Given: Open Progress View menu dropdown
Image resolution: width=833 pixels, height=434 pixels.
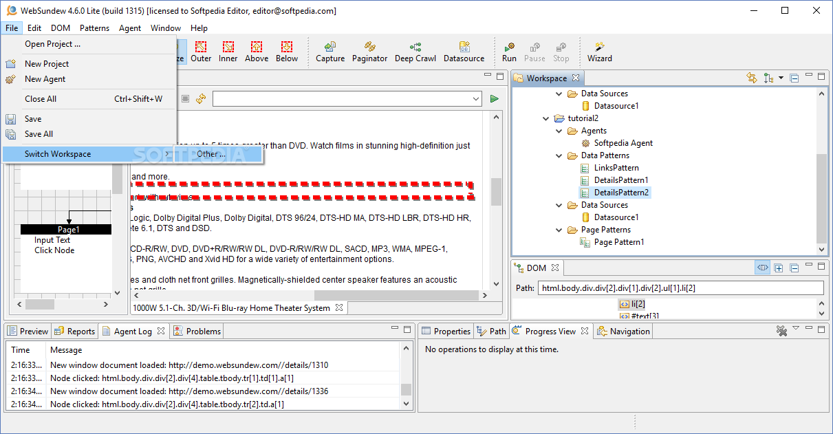Looking at the screenshot, I should pyautogui.click(x=796, y=329).
